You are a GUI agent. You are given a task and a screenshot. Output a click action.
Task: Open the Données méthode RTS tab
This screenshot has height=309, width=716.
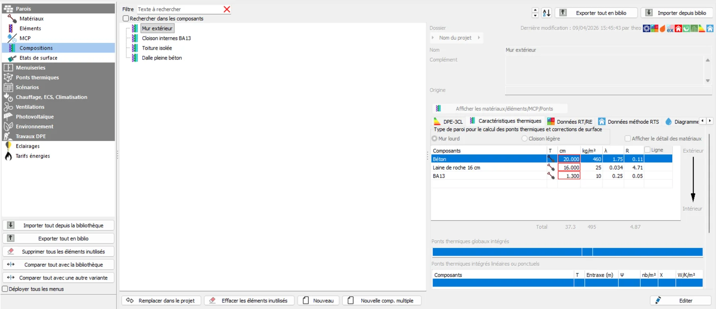[x=628, y=122]
